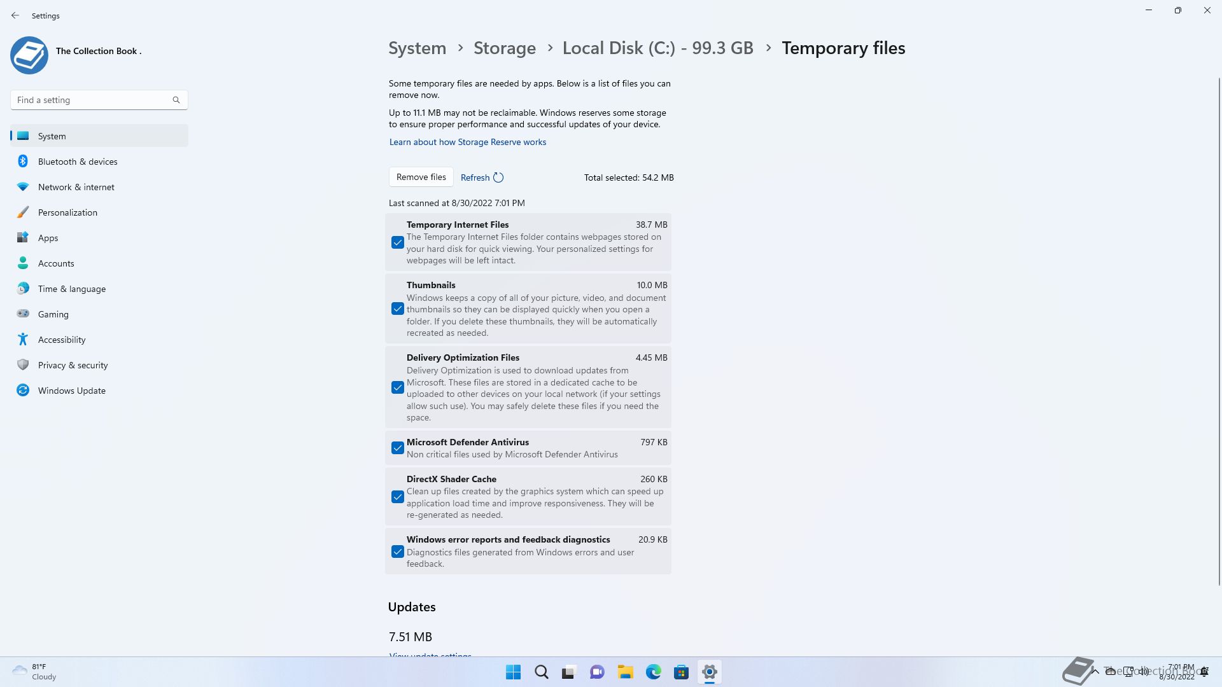Click the Accounts person icon

(23, 263)
